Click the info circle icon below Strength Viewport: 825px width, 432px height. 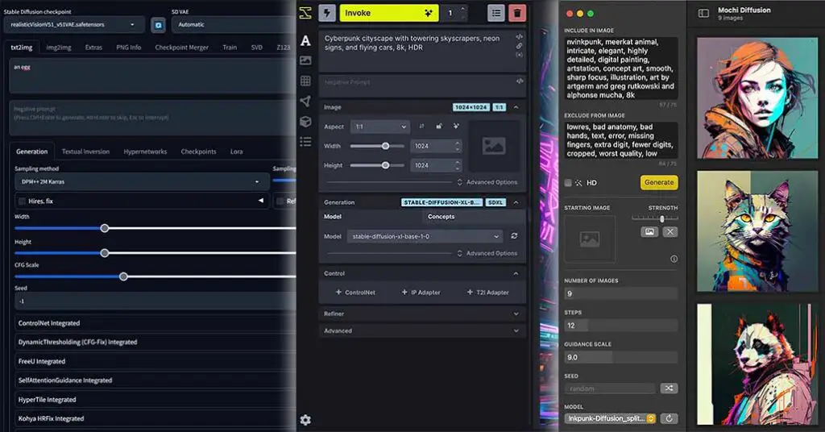[x=674, y=259]
